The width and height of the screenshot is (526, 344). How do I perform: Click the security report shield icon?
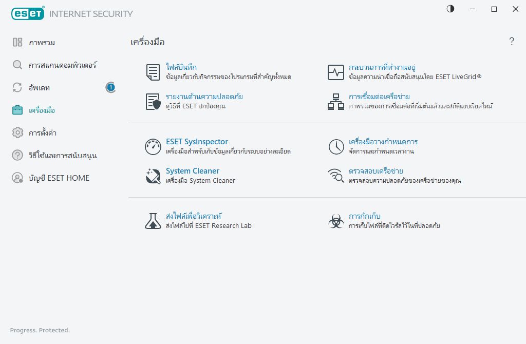coord(153,102)
